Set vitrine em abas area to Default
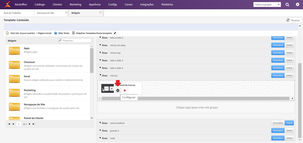 [x=289, y=45]
